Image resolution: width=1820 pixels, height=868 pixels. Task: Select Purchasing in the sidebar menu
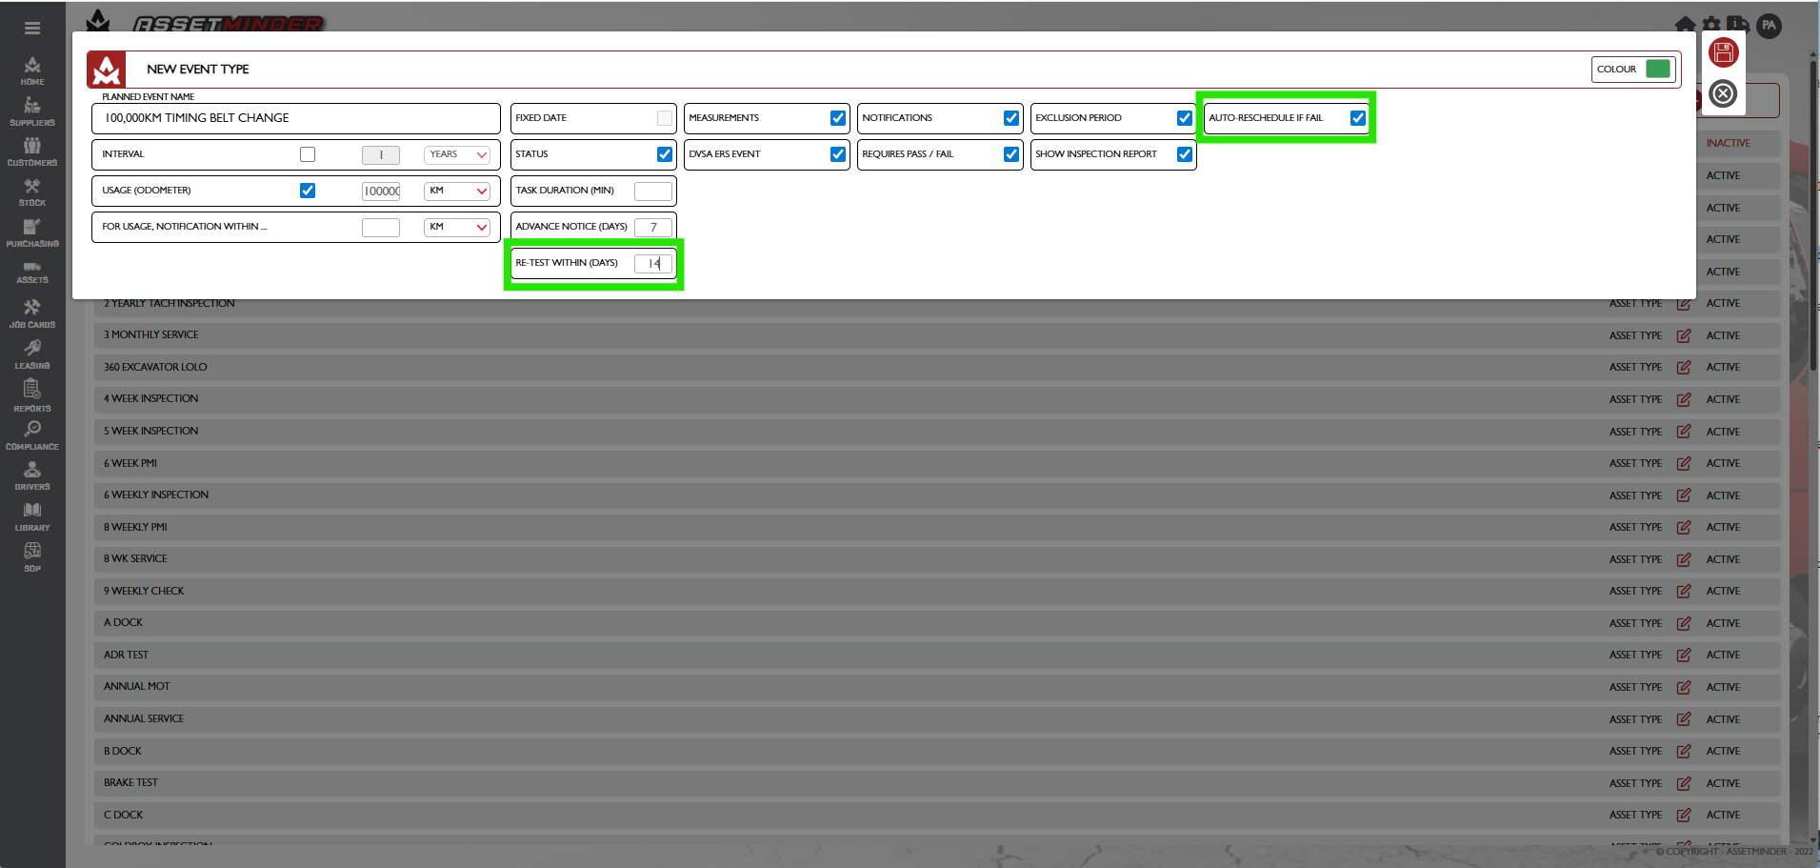coord(32,232)
